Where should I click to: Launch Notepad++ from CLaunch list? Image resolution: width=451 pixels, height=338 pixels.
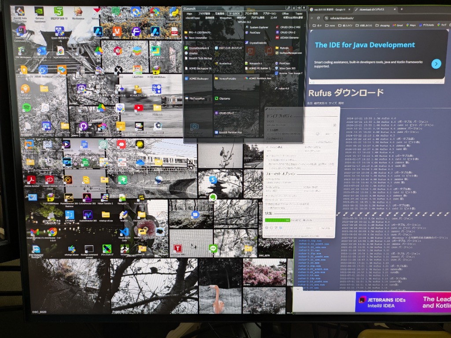pyautogui.click(x=253, y=63)
